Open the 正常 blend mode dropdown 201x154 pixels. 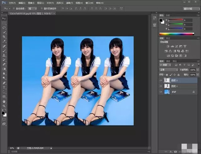point(169,70)
